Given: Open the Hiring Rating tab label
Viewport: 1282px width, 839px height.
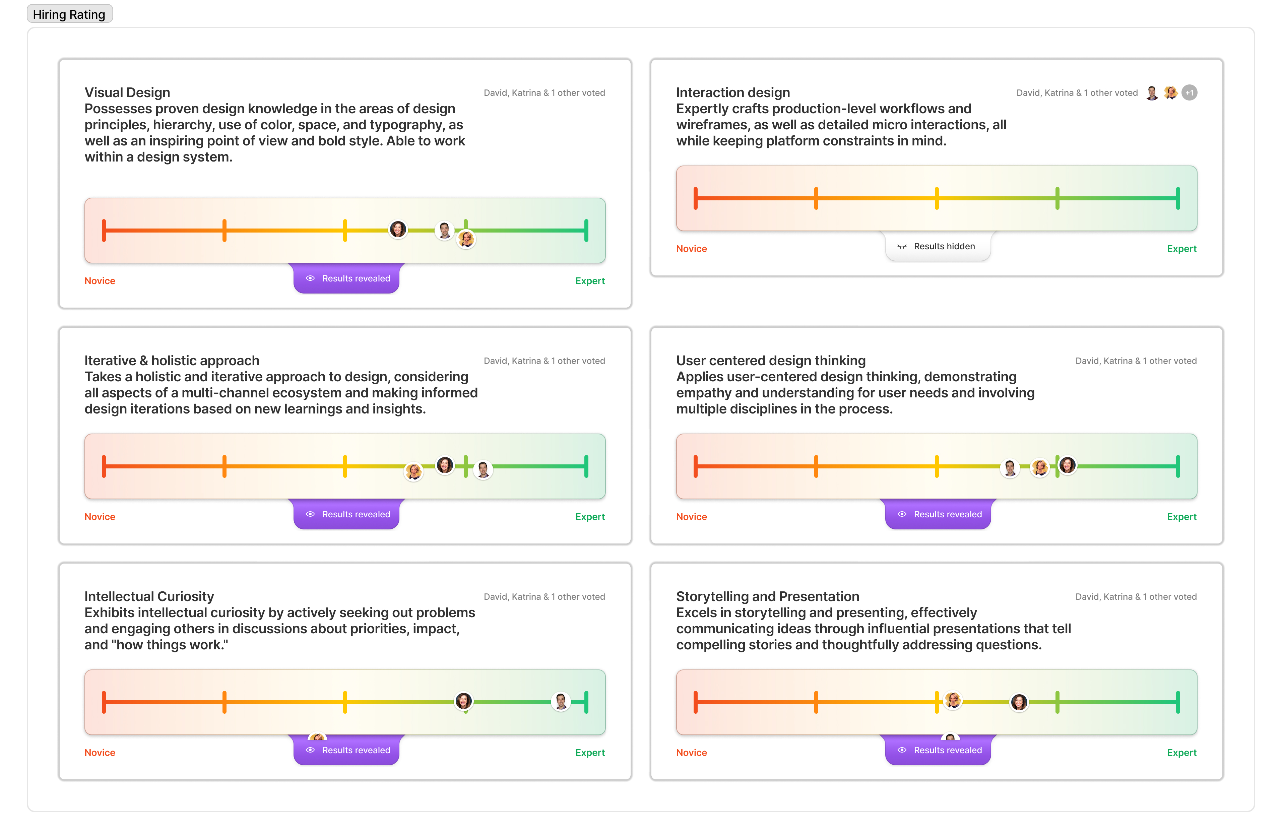Looking at the screenshot, I should pos(69,14).
